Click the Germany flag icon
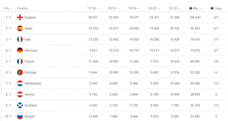 pyautogui.click(x=20, y=50)
